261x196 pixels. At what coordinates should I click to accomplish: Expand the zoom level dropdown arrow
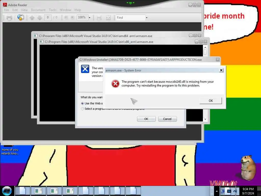coord(89,18)
